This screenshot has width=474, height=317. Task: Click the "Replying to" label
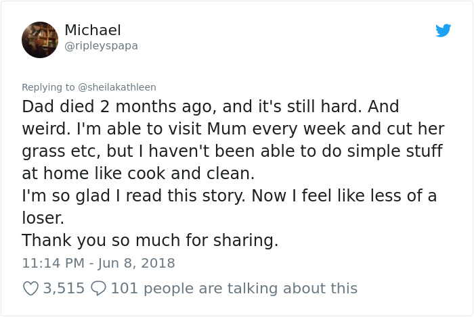coord(49,87)
